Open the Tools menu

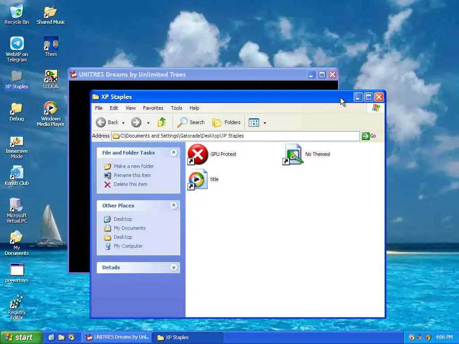coord(177,108)
